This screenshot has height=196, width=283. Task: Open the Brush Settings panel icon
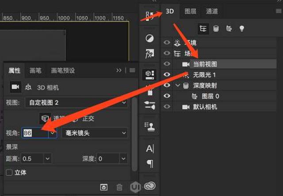[149, 105]
